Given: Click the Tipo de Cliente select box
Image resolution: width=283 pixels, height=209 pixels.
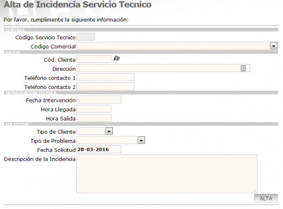Looking at the screenshot, I should 95,131.
